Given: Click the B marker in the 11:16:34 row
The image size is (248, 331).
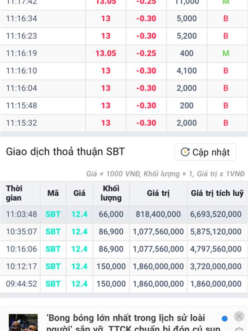Looking at the screenshot, I should (x=226, y=19).
